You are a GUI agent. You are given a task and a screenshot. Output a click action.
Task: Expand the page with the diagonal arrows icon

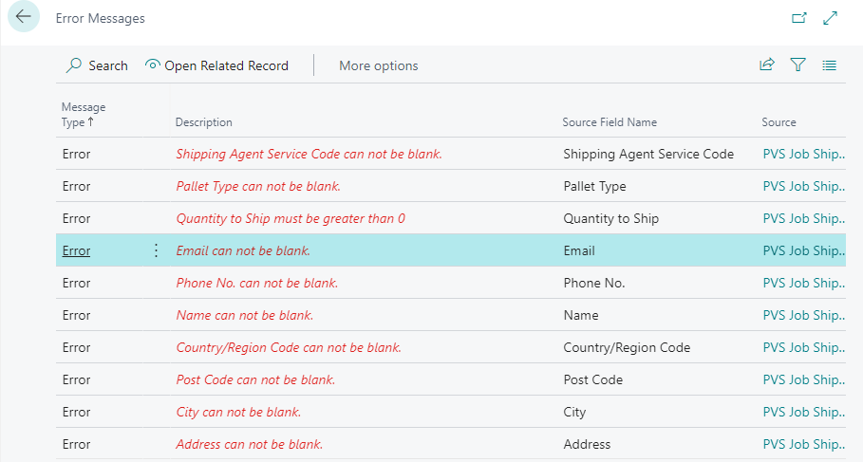(830, 18)
